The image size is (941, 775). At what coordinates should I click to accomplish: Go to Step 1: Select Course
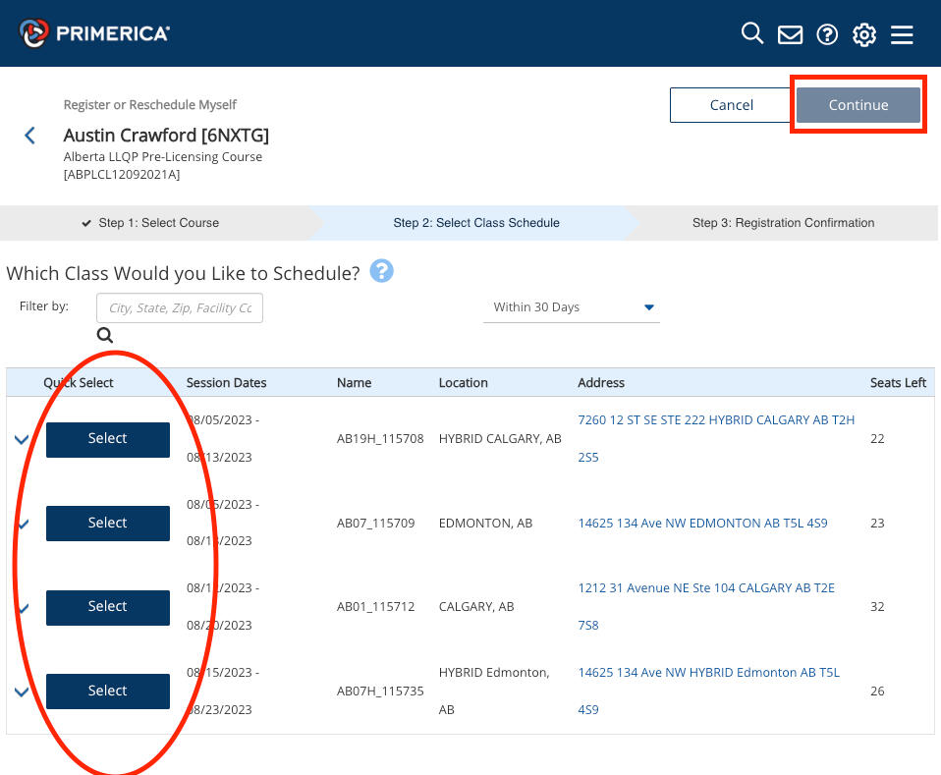click(150, 223)
